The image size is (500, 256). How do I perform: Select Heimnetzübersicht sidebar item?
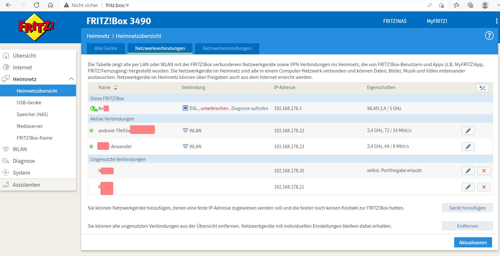click(38, 91)
